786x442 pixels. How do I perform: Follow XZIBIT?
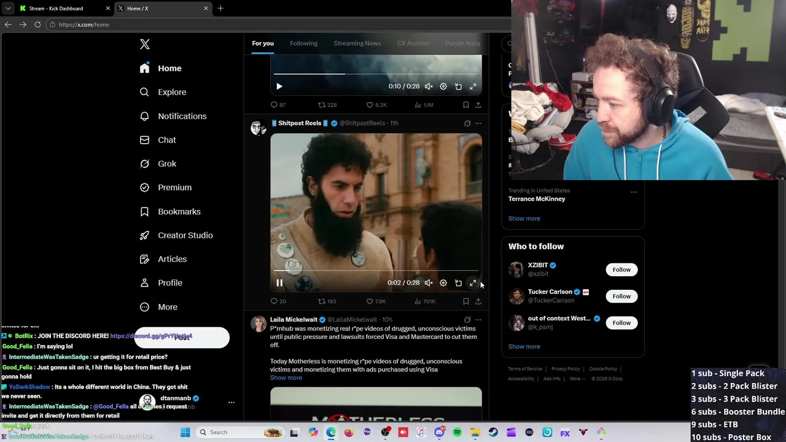point(621,269)
